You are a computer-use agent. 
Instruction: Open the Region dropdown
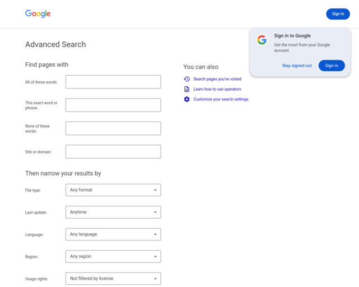pyautogui.click(x=113, y=256)
